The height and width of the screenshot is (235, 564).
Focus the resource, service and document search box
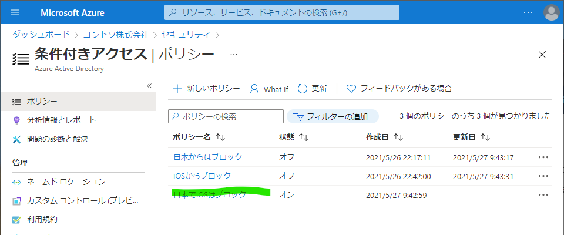coord(281,12)
